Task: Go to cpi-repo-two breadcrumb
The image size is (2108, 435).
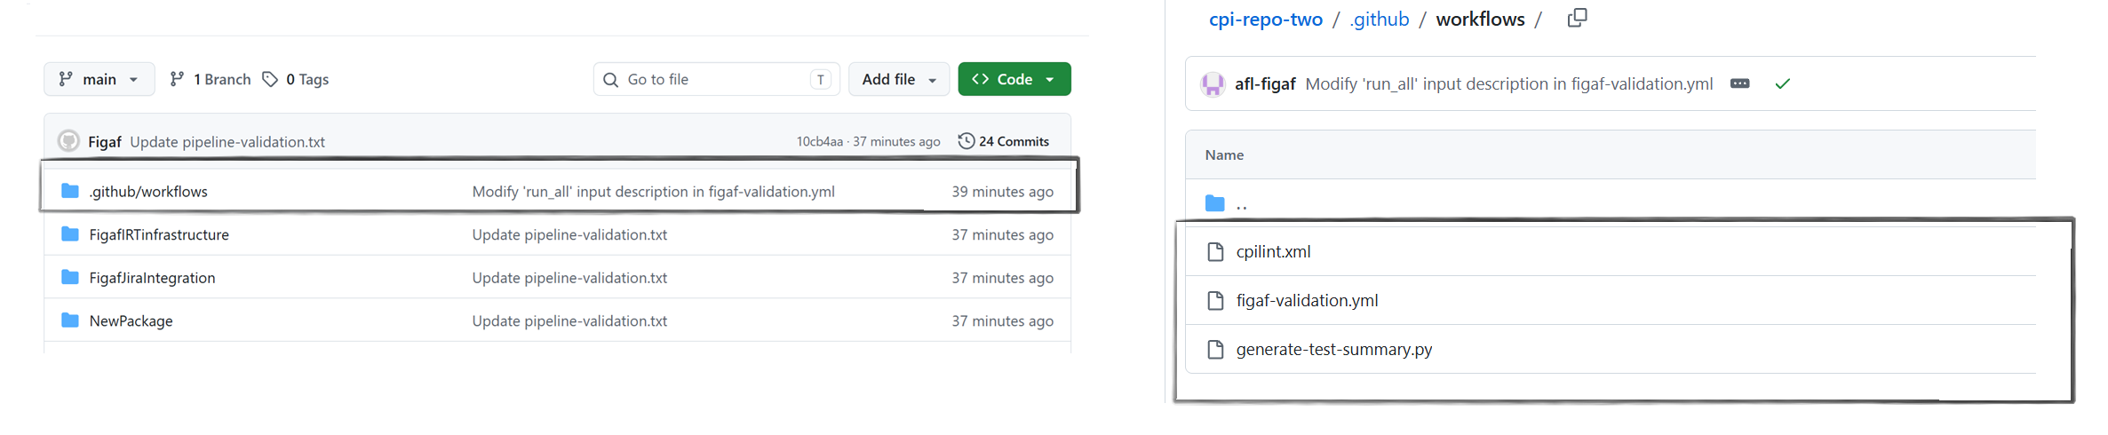Action: [1265, 19]
